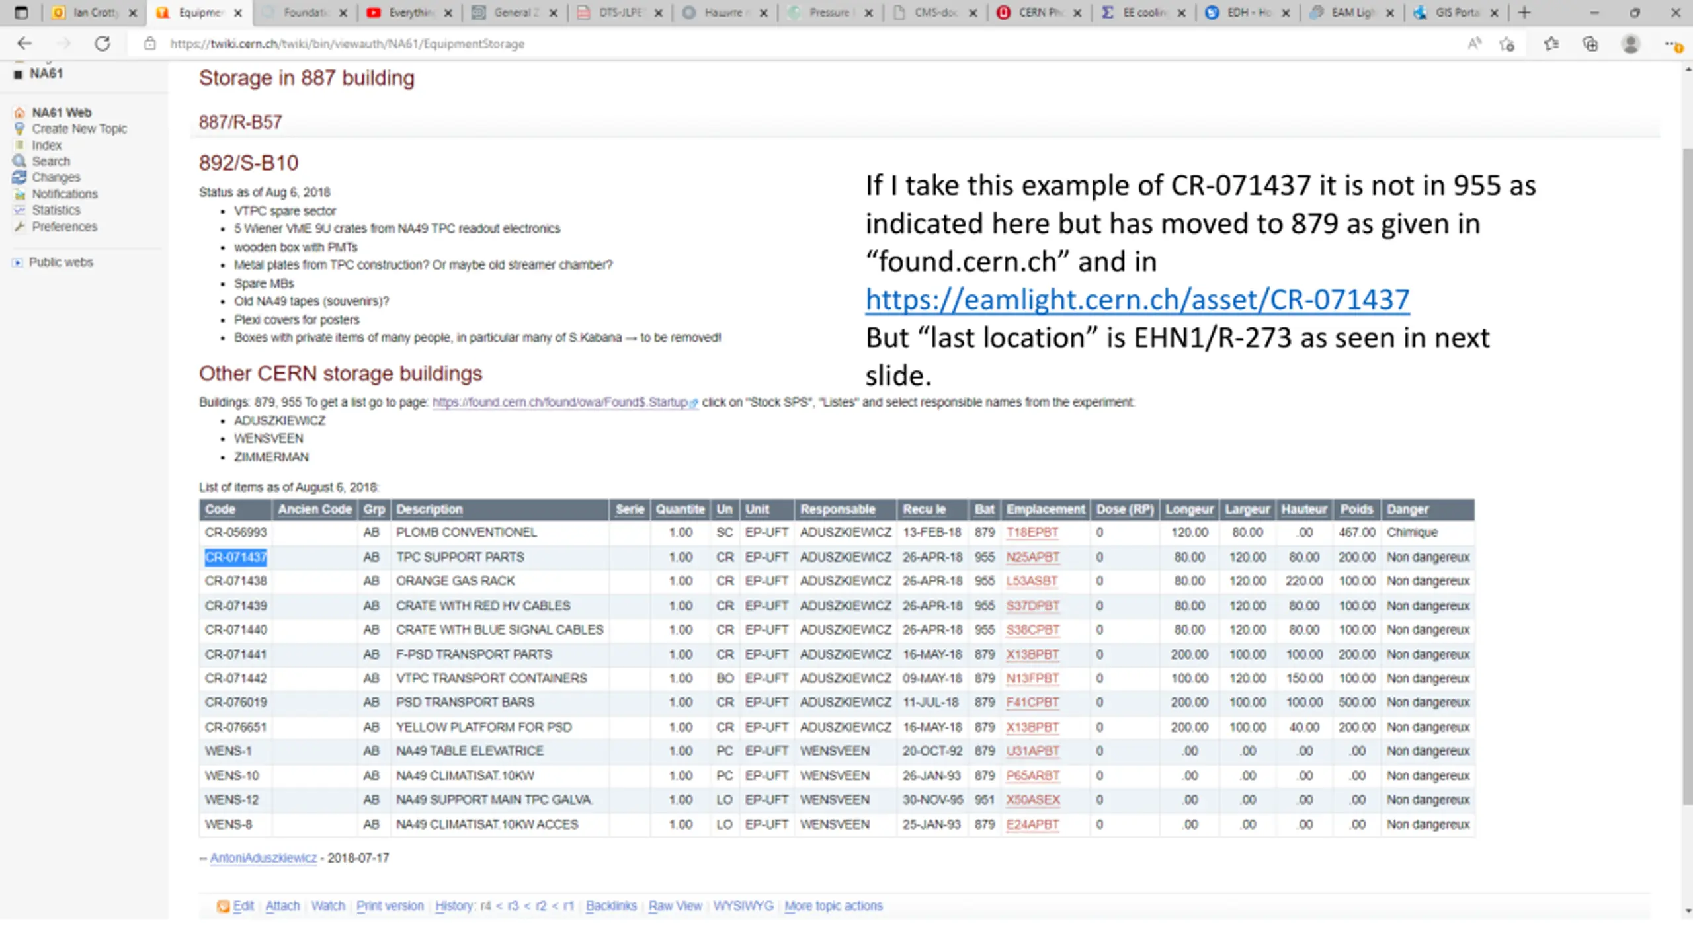Open the Collections icon in the toolbar
Viewport: 1693px width, 952px height.
click(x=1590, y=44)
